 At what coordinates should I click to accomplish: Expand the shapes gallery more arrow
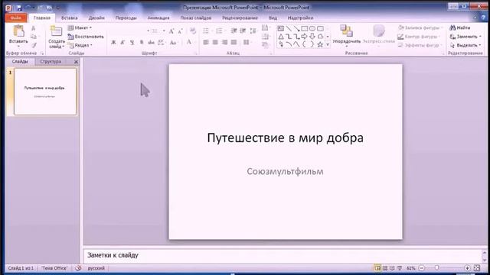coord(328,45)
